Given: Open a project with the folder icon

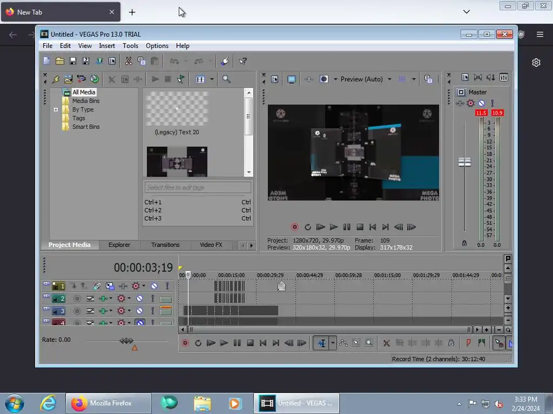Looking at the screenshot, I should click(59, 61).
